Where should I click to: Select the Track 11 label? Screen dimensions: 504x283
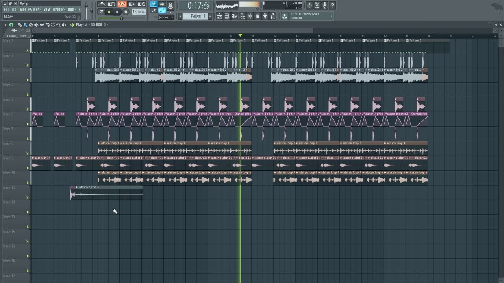point(9,187)
